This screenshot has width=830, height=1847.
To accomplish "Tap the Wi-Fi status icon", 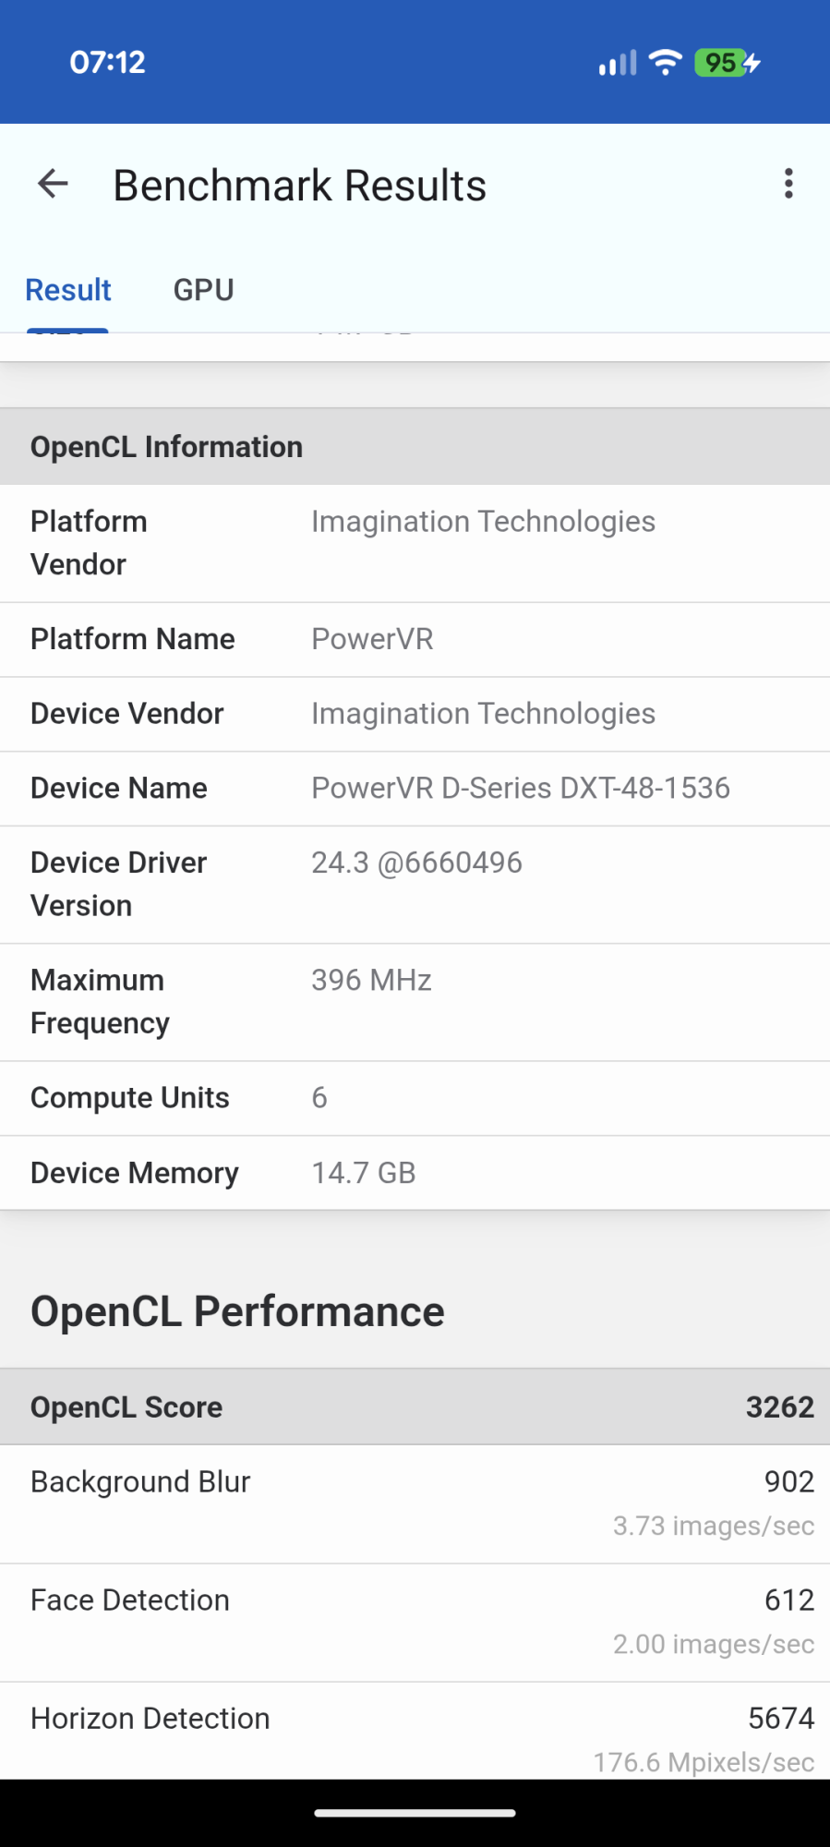I will [665, 62].
